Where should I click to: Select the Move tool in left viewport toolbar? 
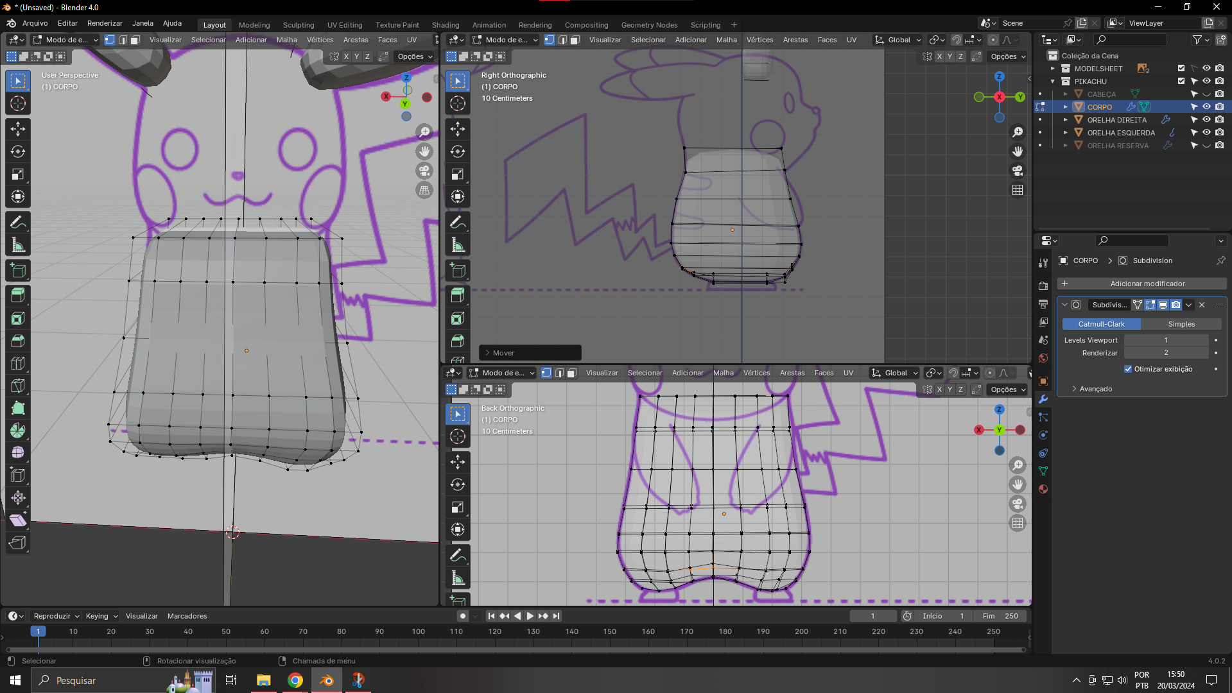tap(18, 129)
